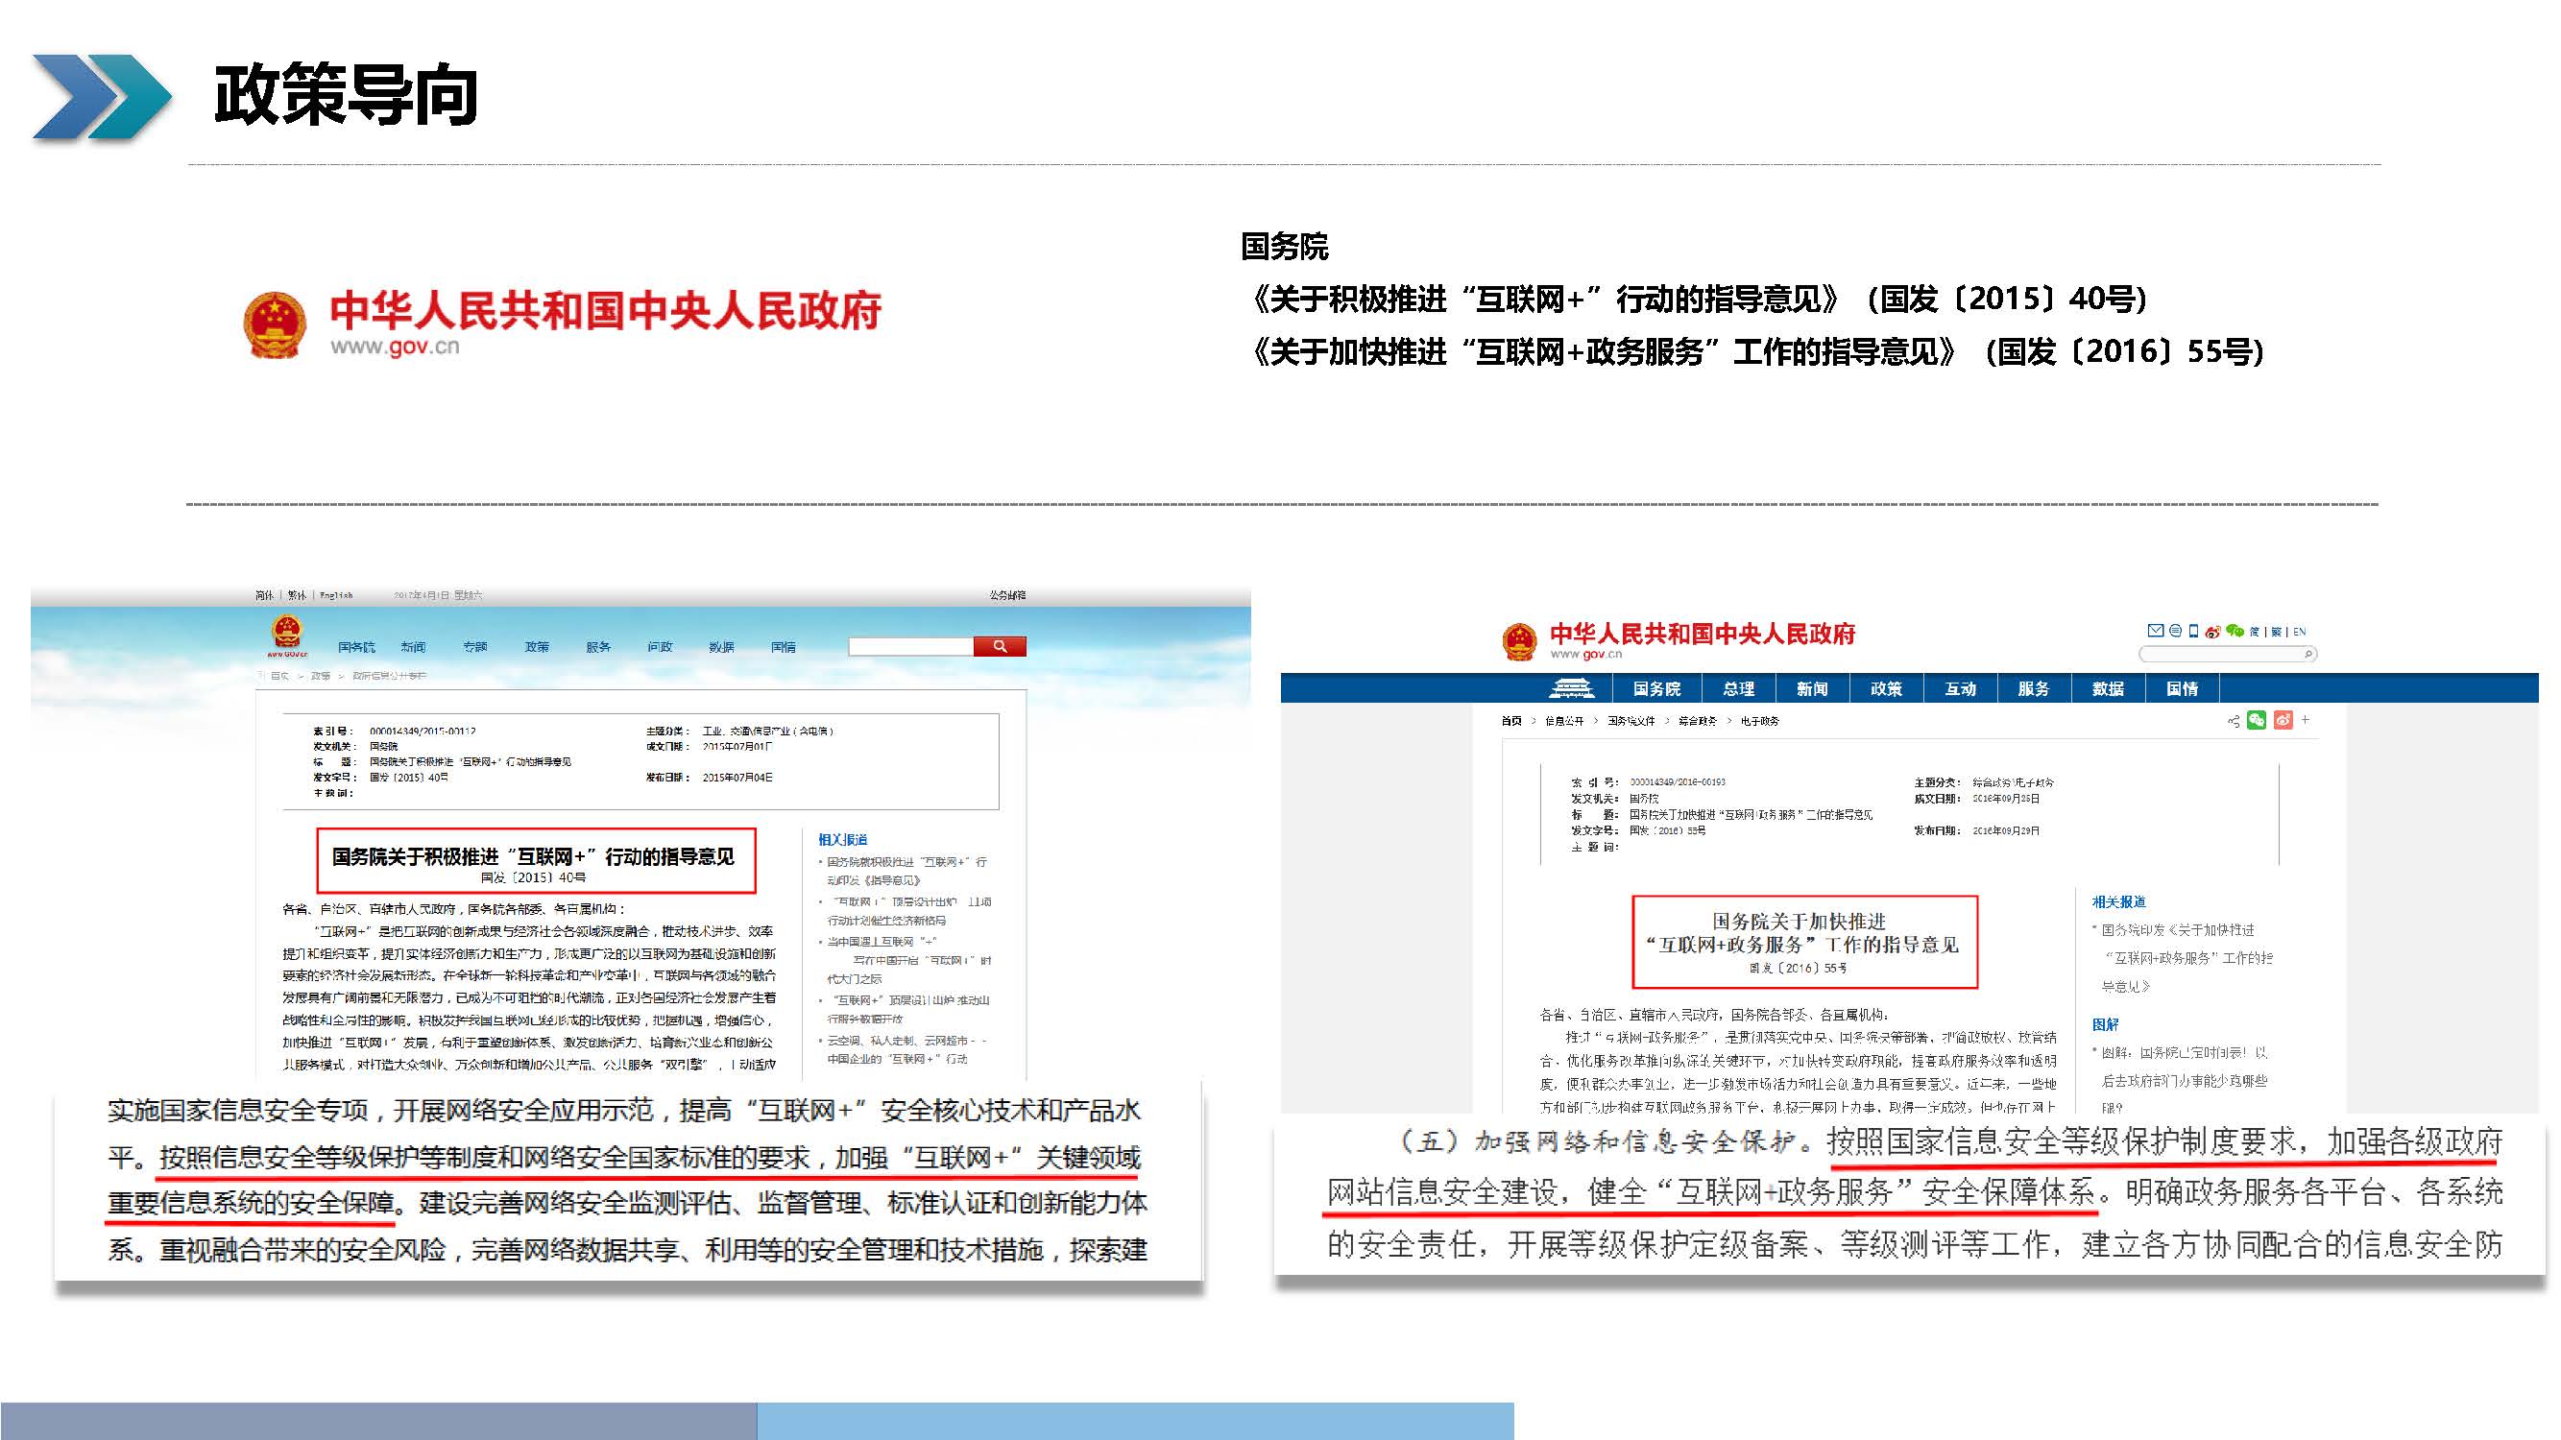This screenshot has height=1440, width=2561.
Task: Click the green WeChat share button
Action: click(x=2256, y=721)
